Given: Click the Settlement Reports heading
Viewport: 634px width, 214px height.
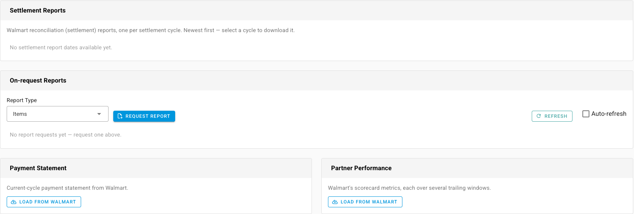Looking at the screenshot, I should click(38, 11).
